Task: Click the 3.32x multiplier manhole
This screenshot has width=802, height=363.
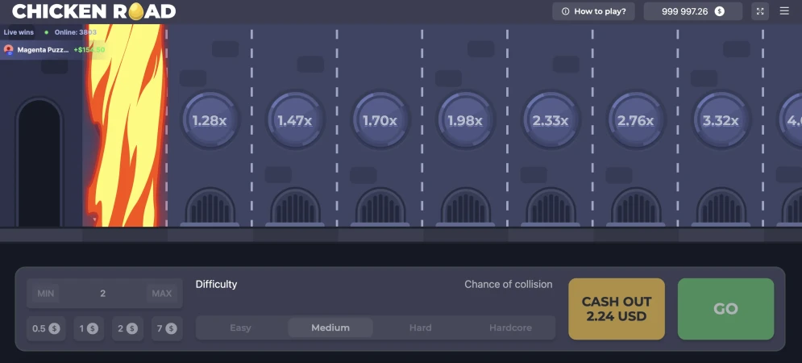Action: tap(721, 121)
